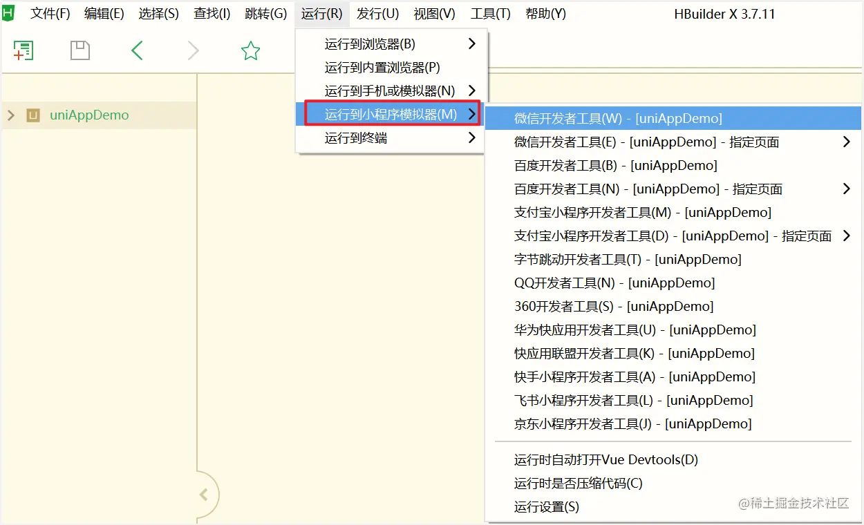Image resolution: width=864 pixels, height=525 pixels.
Task: Choose 运行到手机或模拟器(N)
Action: point(390,91)
